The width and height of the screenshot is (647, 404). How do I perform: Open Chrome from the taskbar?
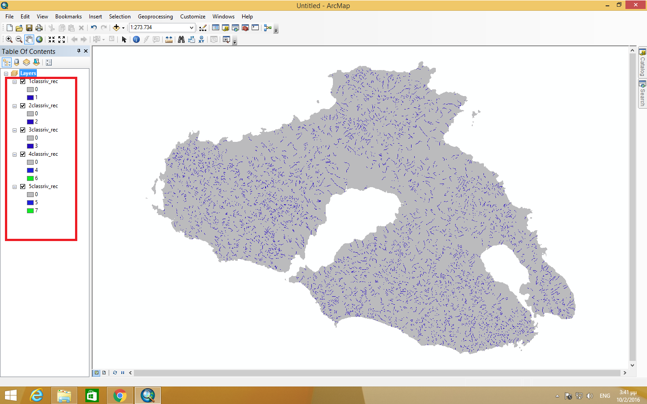(x=120, y=395)
